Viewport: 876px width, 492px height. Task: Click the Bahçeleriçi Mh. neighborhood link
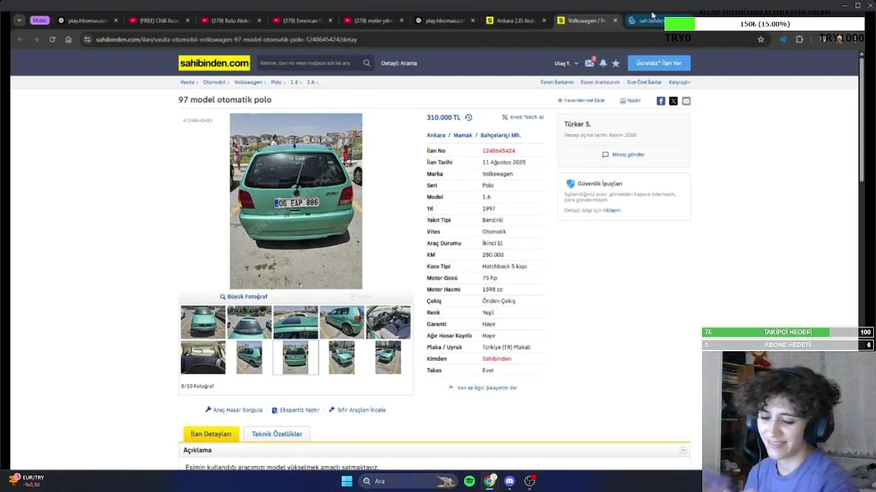click(x=500, y=135)
